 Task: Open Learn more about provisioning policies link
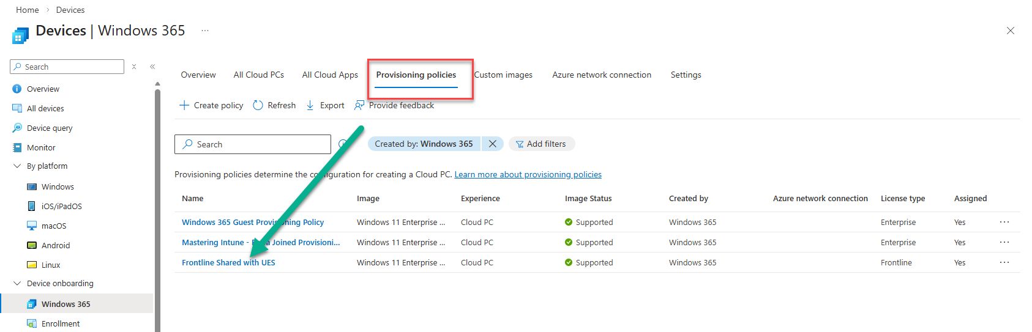528,174
